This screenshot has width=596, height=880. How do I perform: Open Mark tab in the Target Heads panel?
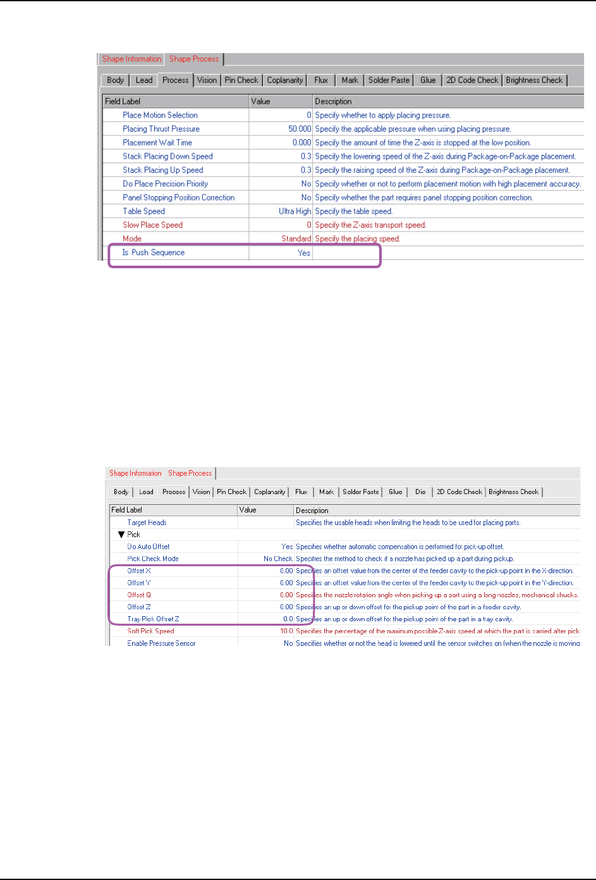click(327, 492)
